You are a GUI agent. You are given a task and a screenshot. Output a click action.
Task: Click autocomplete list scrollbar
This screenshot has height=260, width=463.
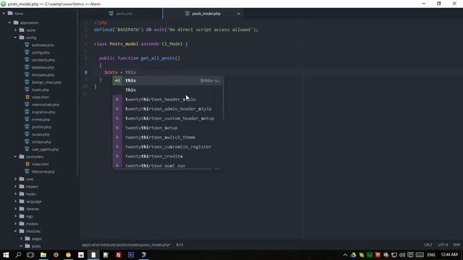click(x=223, y=99)
